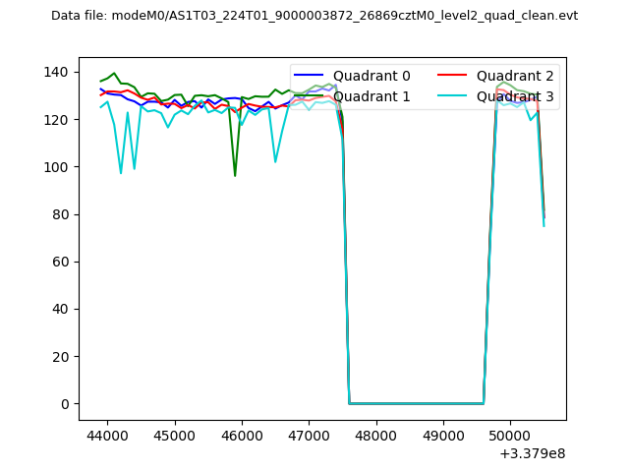Click the Quadrant 0 legend label
Viewport: 629px width, 472px height.
pyautogui.click(x=372, y=76)
